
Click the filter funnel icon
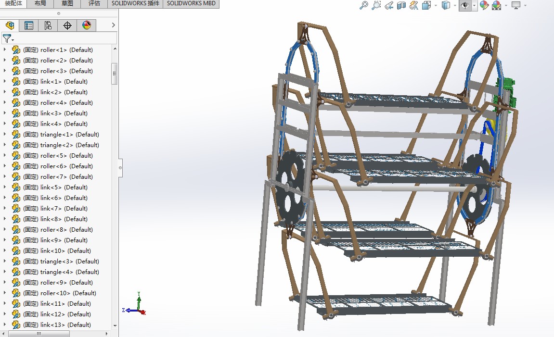7,38
